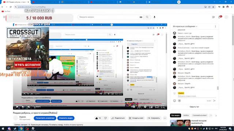Toggle miniplayer mode icon
Image resolution: width=234 pixels, height=131 pixels.
pyautogui.click(x=151, y=107)
